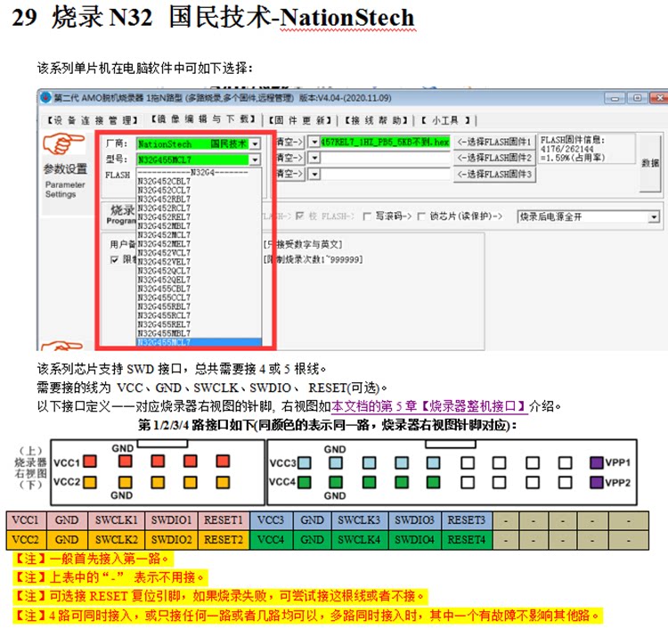Viewport: 668px width, 629px height.
Task: Click <-选择FLASH固件1 button
Action: pos(494,142)
